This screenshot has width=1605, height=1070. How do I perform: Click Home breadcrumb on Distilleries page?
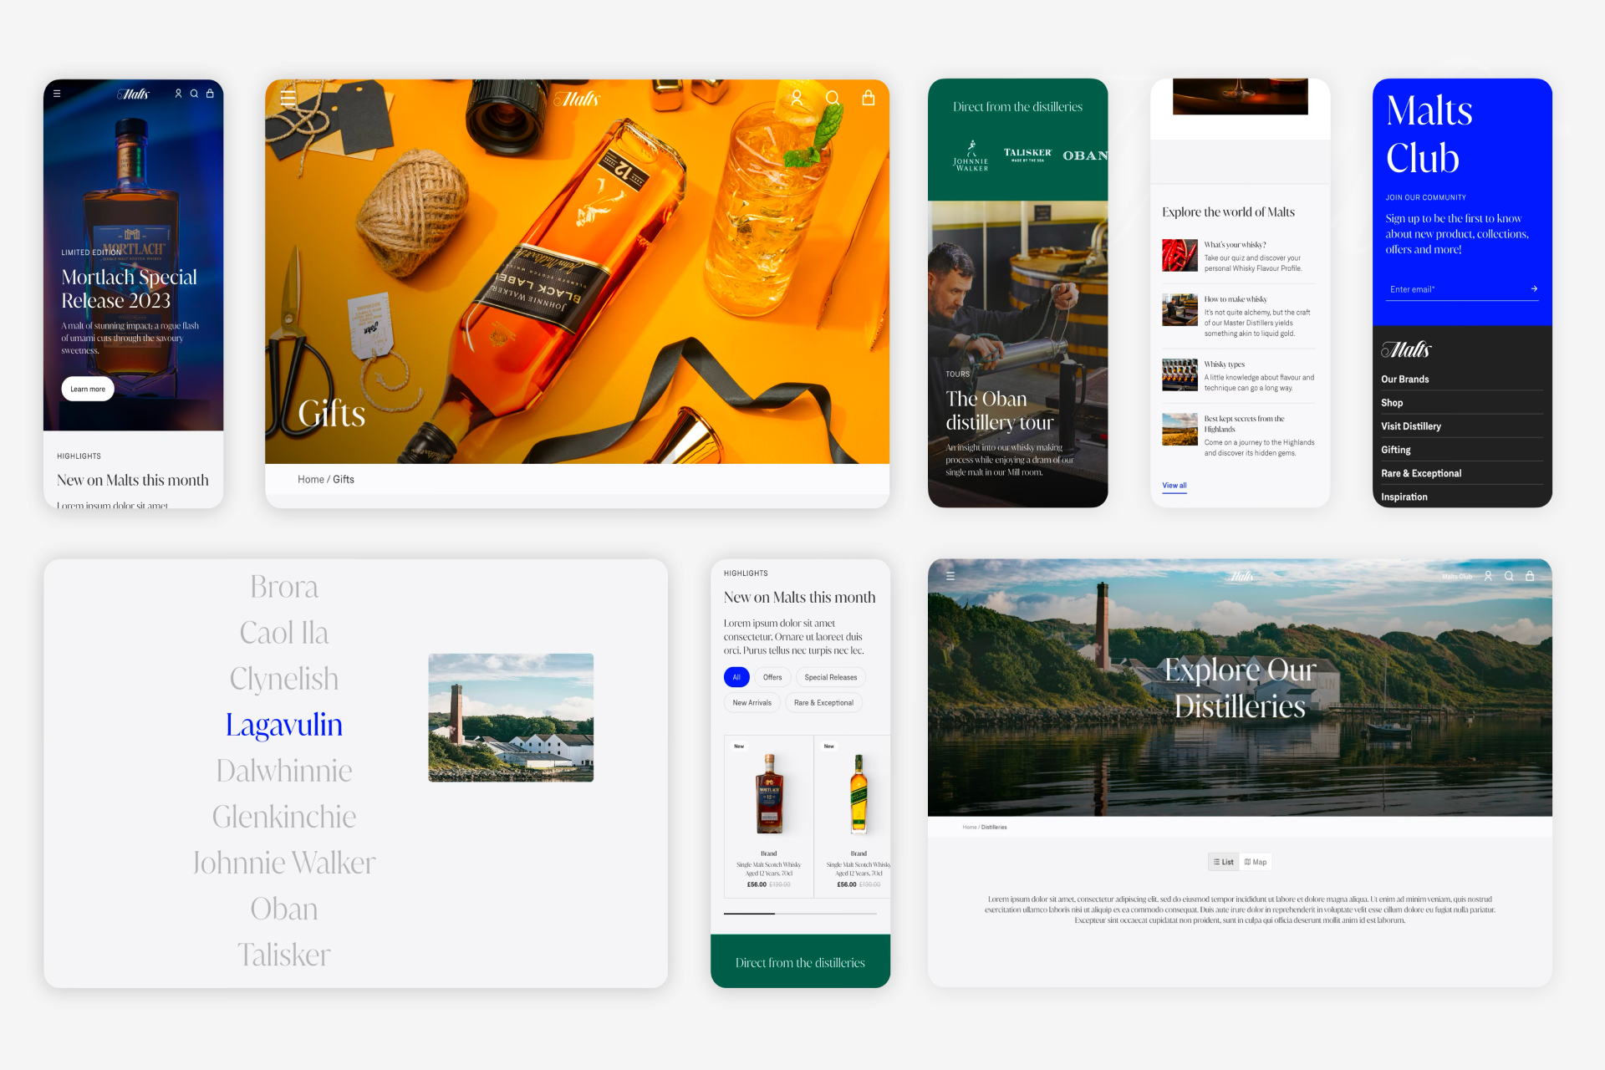click(970, 828)
